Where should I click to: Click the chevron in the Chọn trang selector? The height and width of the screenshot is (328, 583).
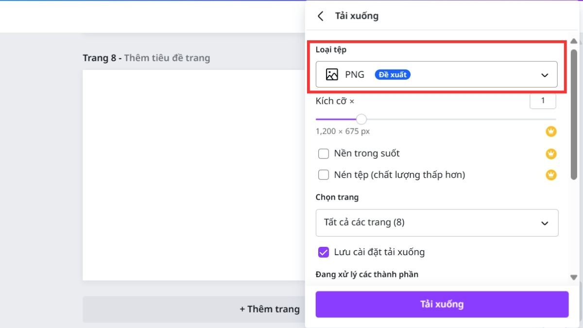(x=545, y=223)
